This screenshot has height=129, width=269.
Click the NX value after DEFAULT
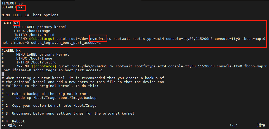pos(21,7)
